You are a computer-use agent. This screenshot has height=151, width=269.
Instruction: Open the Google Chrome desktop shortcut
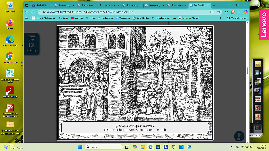[x=10, y=58]
